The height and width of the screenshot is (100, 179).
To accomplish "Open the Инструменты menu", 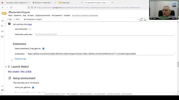I will [x=57, y=16].
